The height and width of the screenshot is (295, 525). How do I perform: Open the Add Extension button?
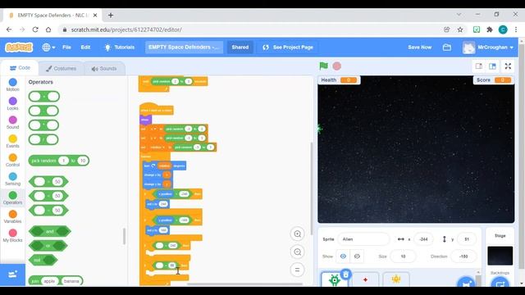coord(13,275)
